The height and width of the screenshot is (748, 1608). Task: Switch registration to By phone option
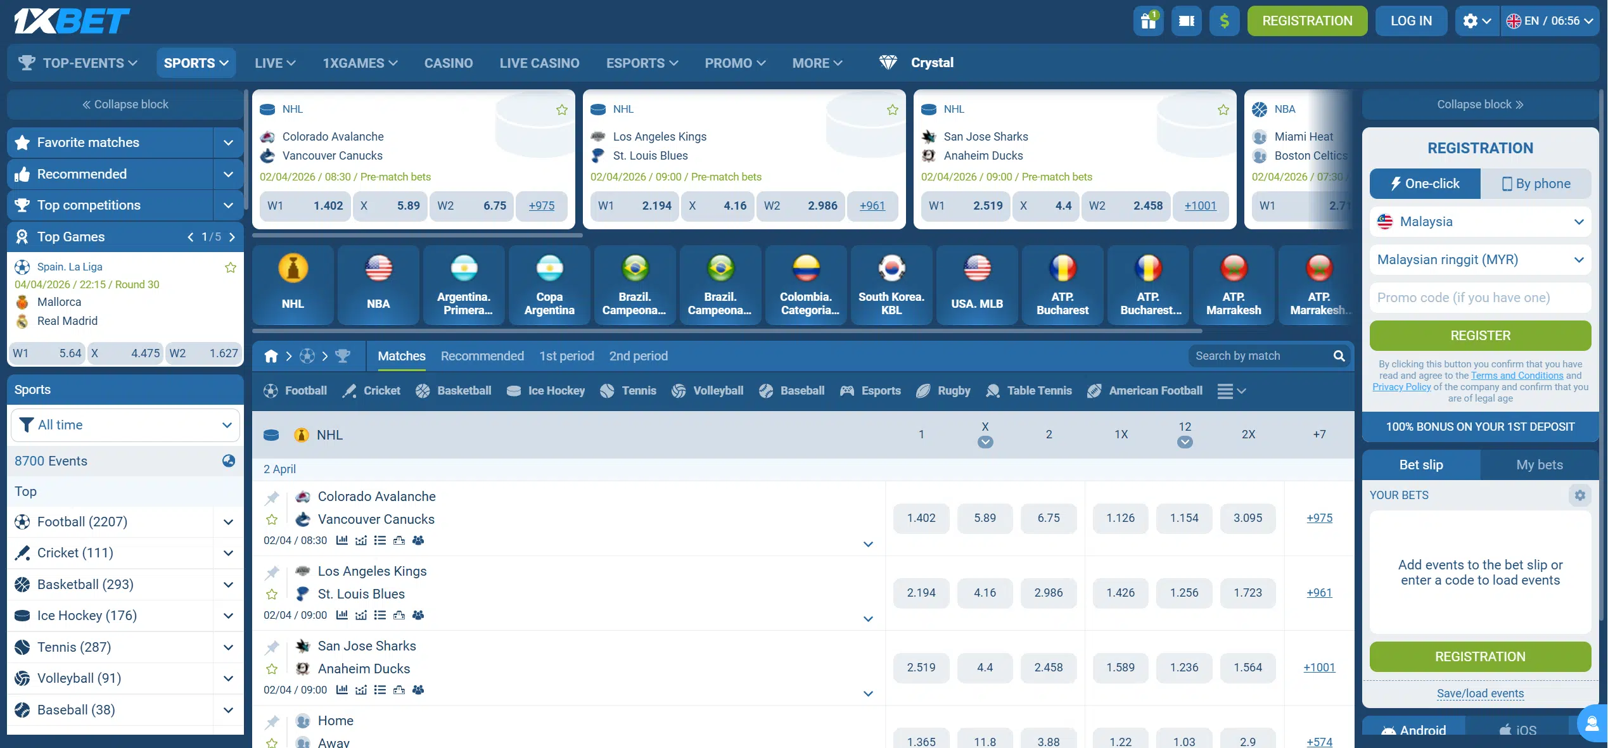(x=1536, y=183)
